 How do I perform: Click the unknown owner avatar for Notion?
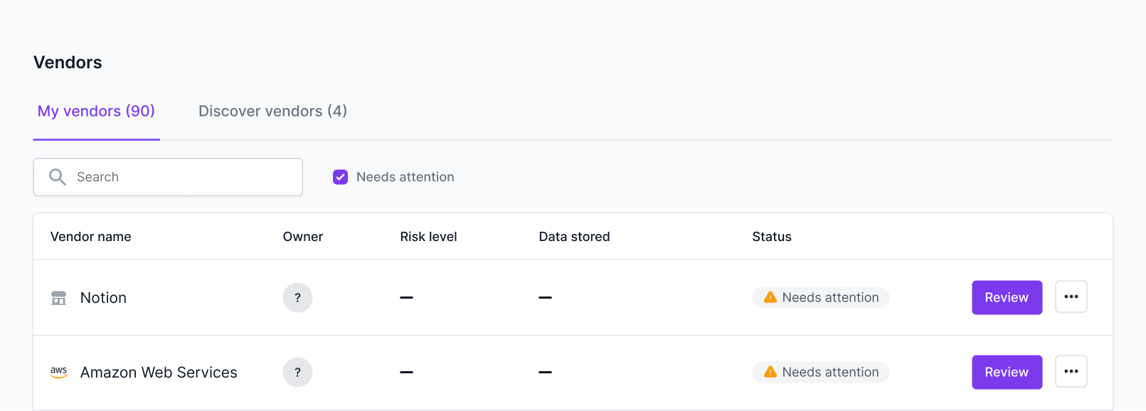(297, 298)
